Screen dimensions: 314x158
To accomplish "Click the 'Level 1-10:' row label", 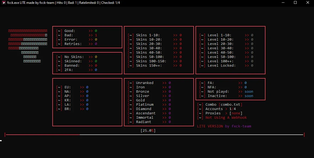I will click(219, 35).
